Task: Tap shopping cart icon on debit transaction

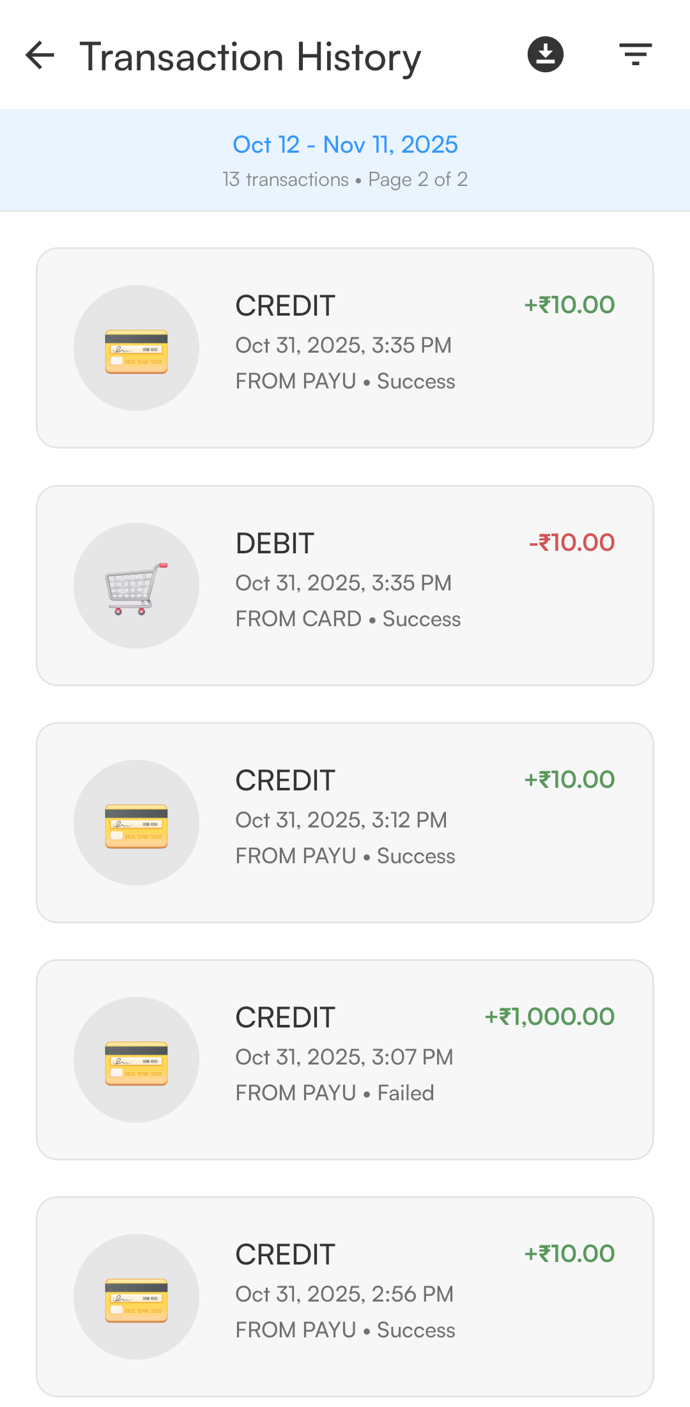Action: coord(136,586)
